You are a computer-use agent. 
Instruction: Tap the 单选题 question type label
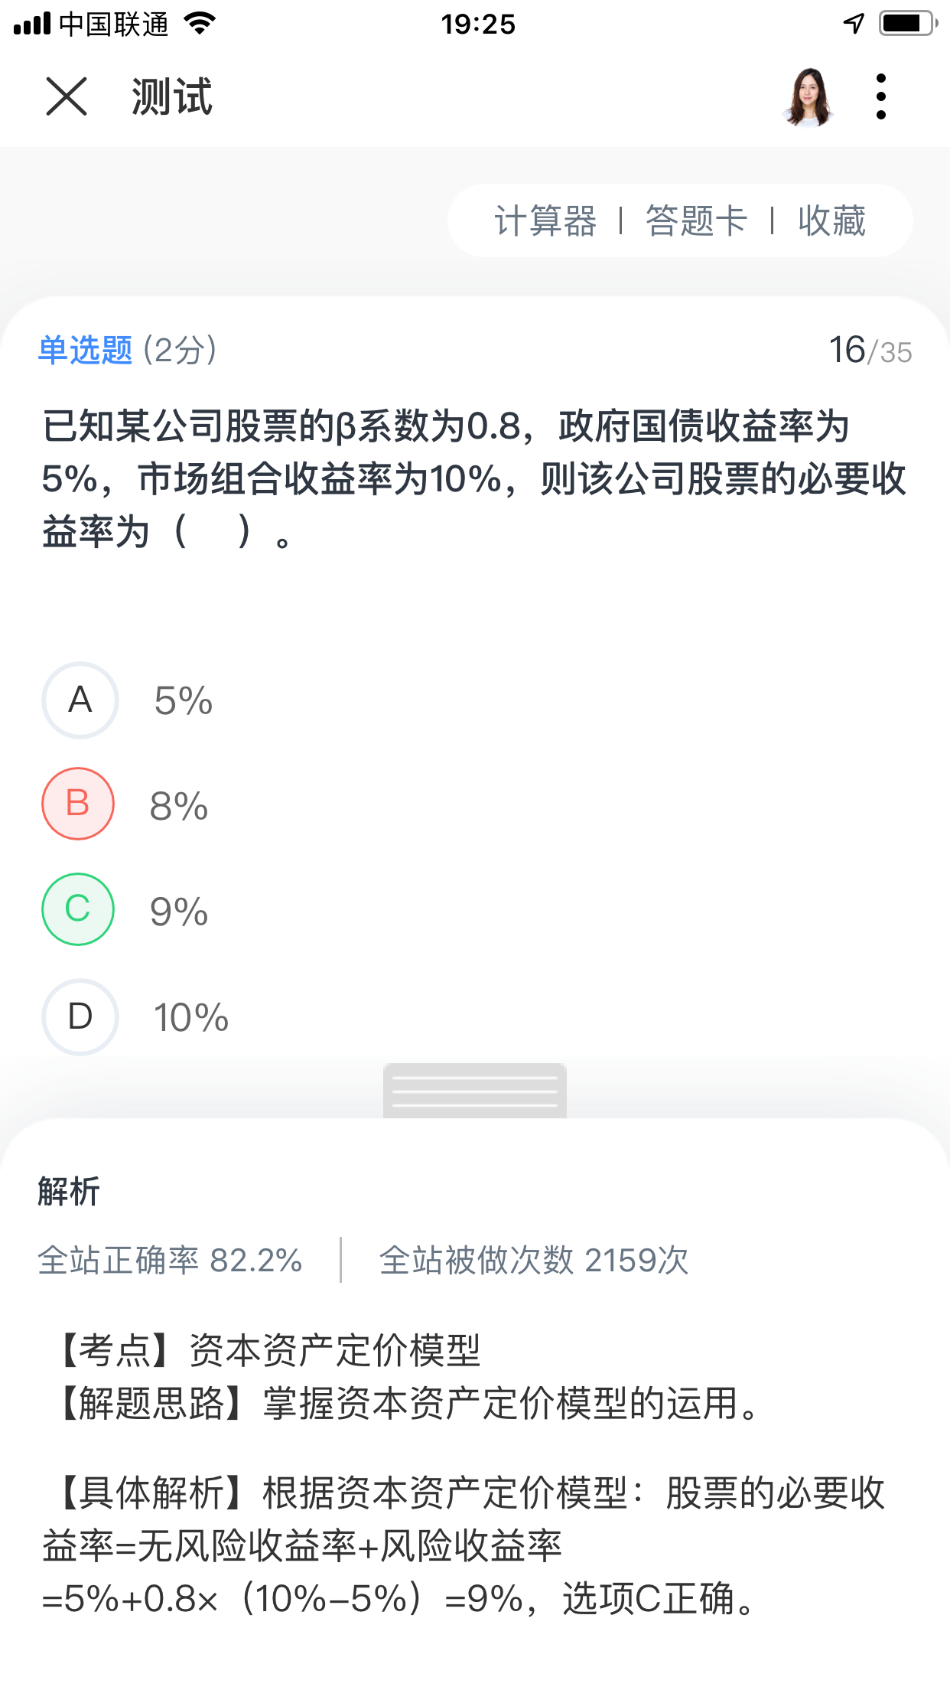coord(86,351)
